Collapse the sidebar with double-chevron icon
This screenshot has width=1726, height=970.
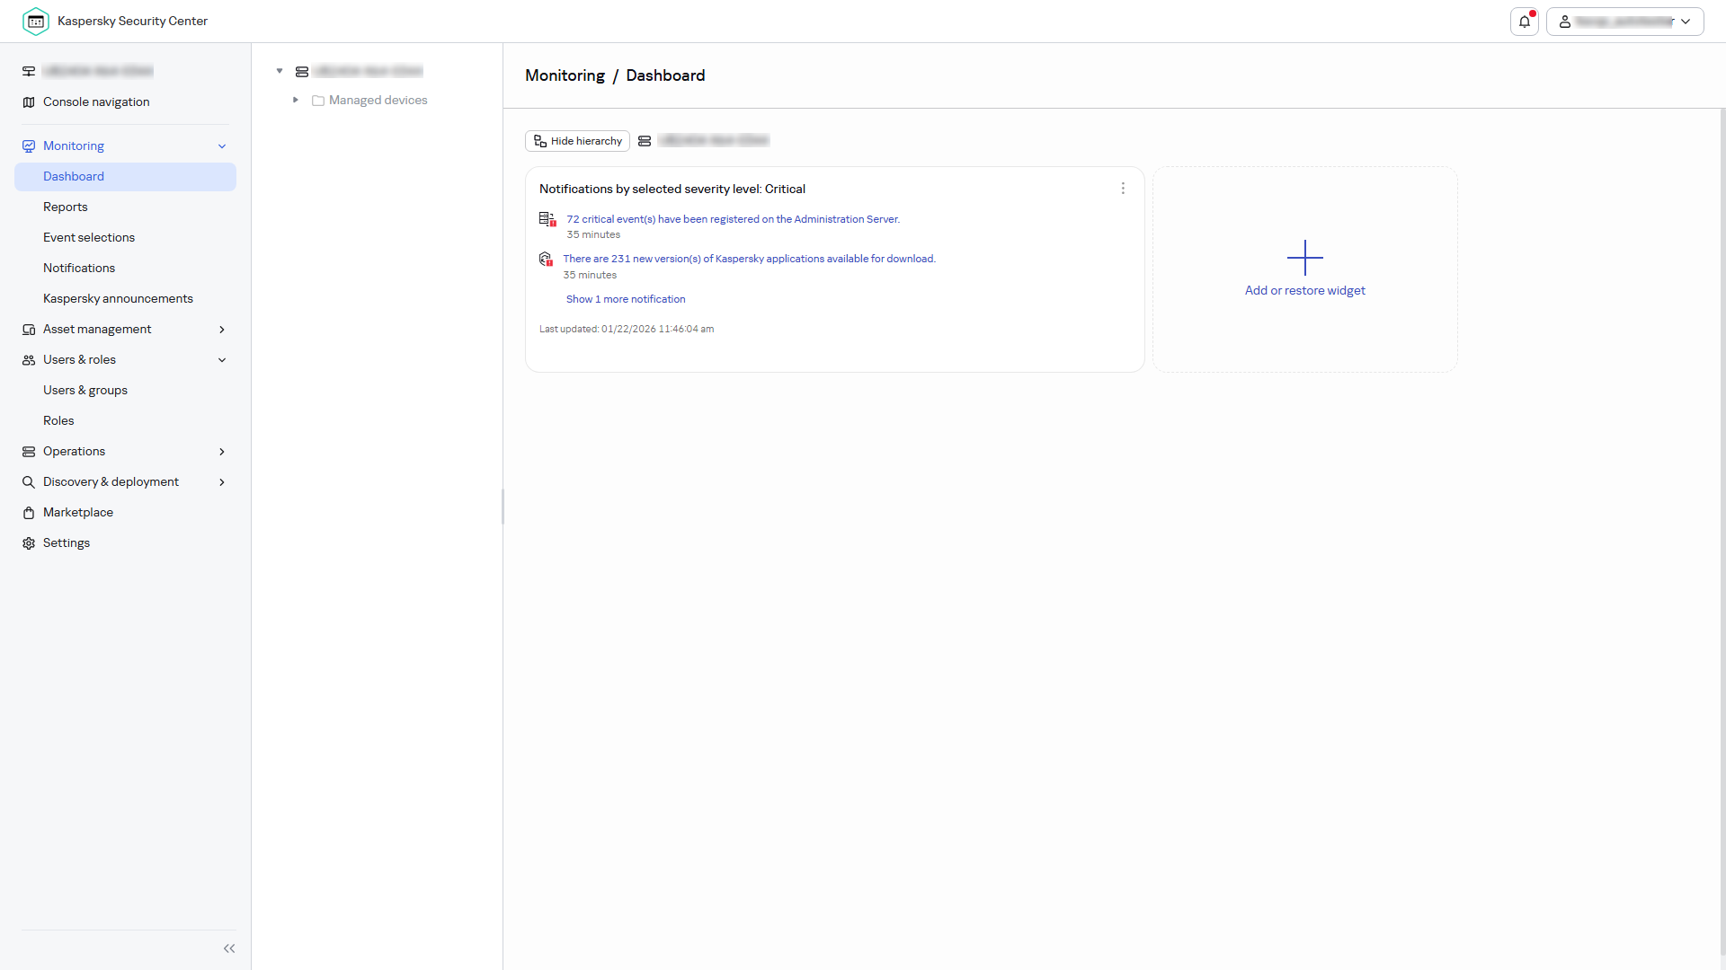pos(229,948)
